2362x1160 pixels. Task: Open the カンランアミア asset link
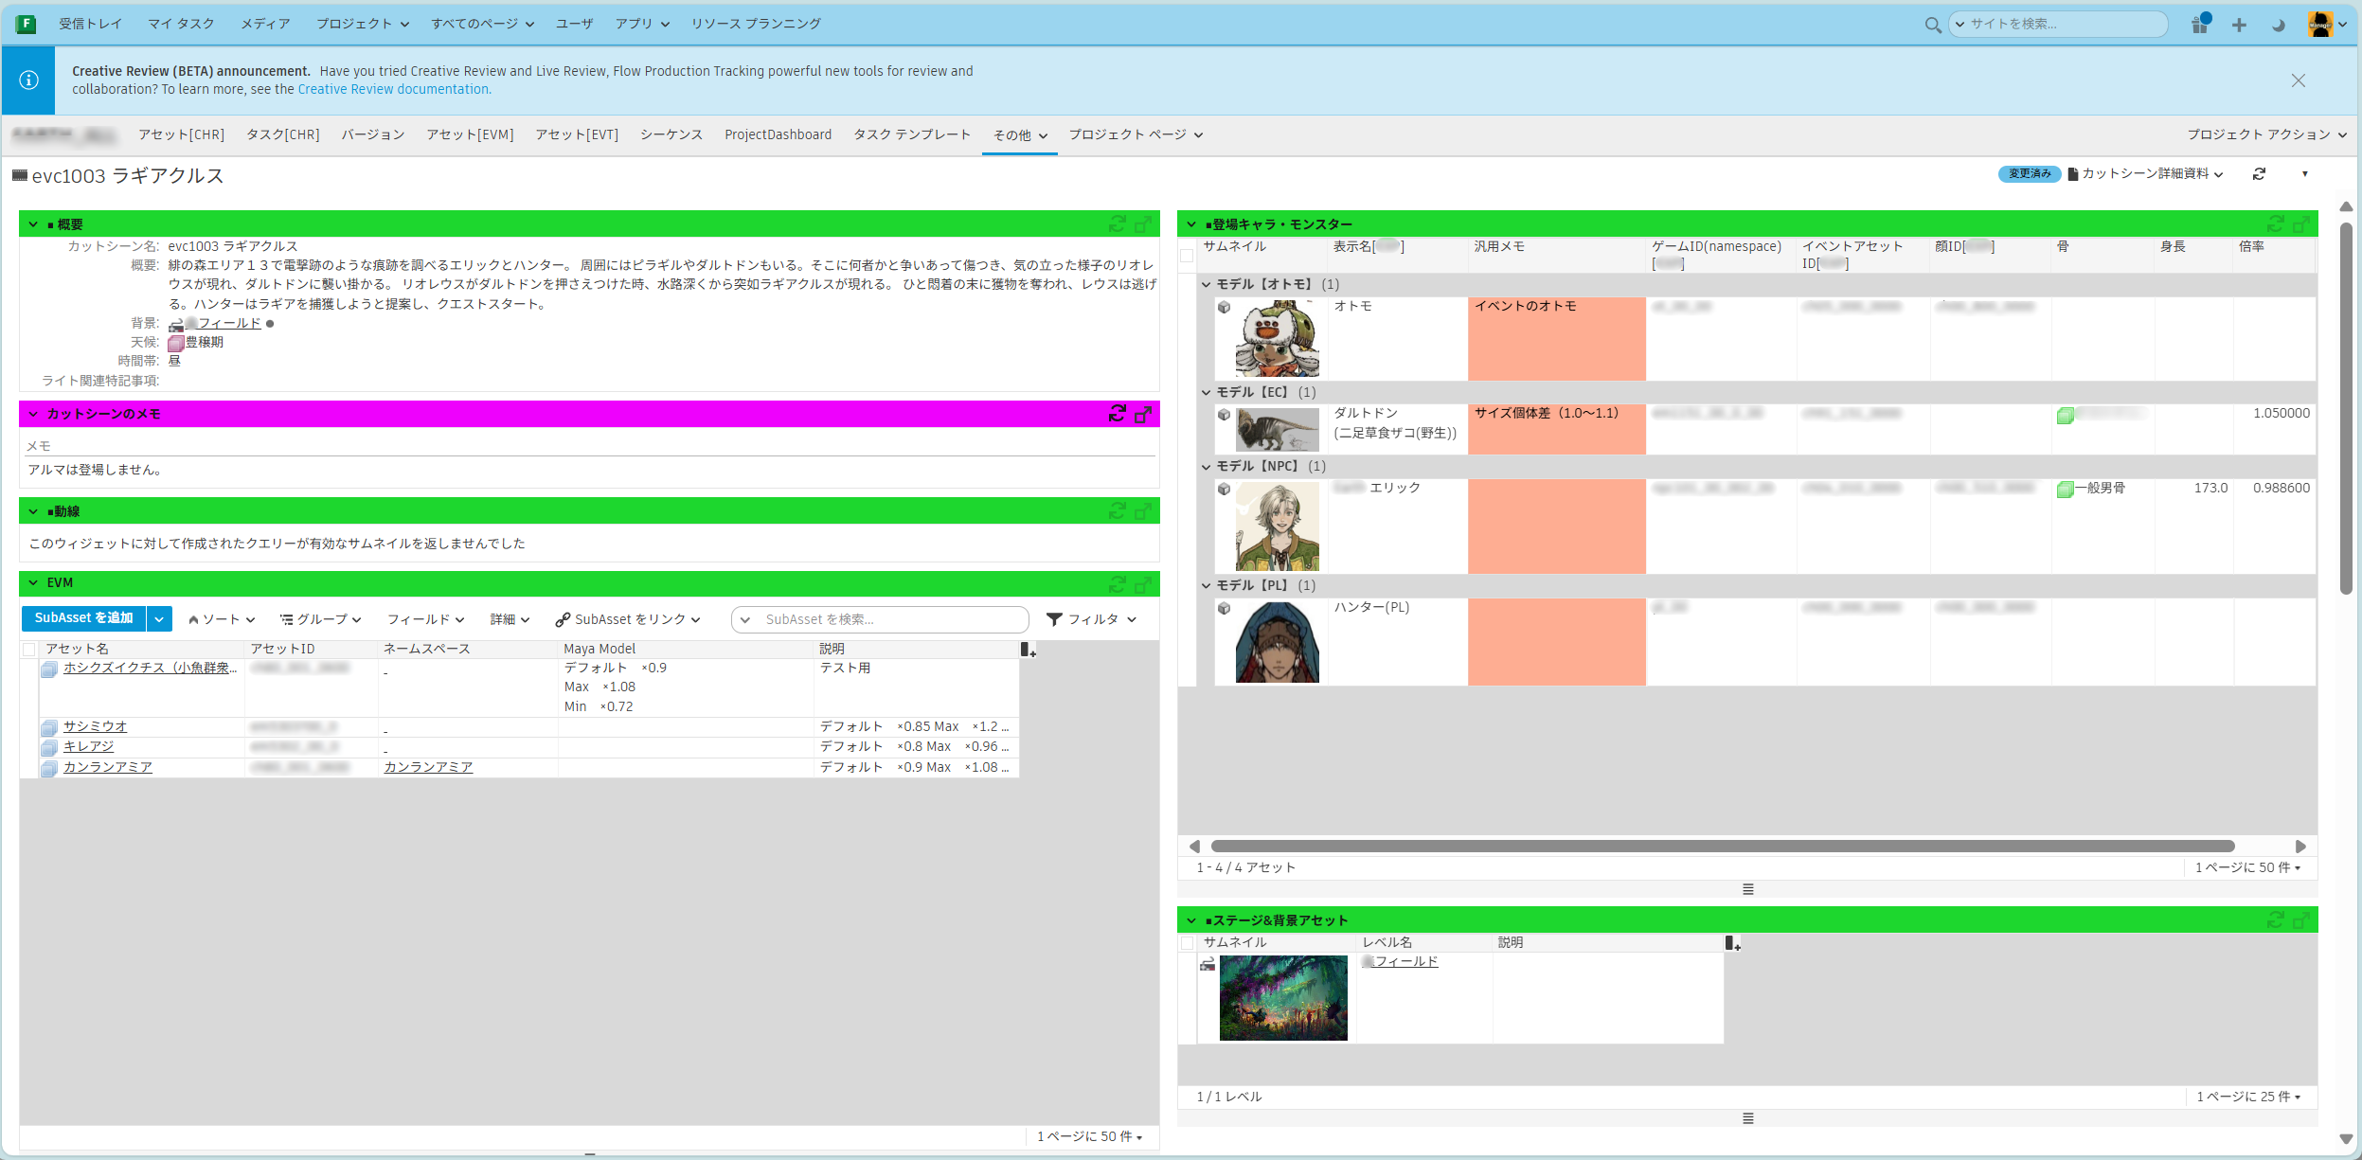click(108, 767)
